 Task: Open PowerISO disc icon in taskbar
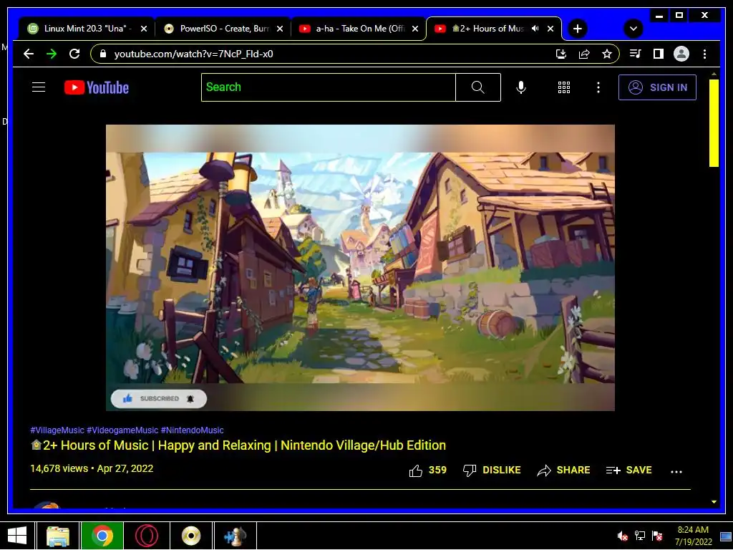coord(190,536)
